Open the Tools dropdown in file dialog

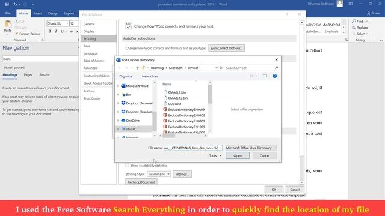click(215, 156)
